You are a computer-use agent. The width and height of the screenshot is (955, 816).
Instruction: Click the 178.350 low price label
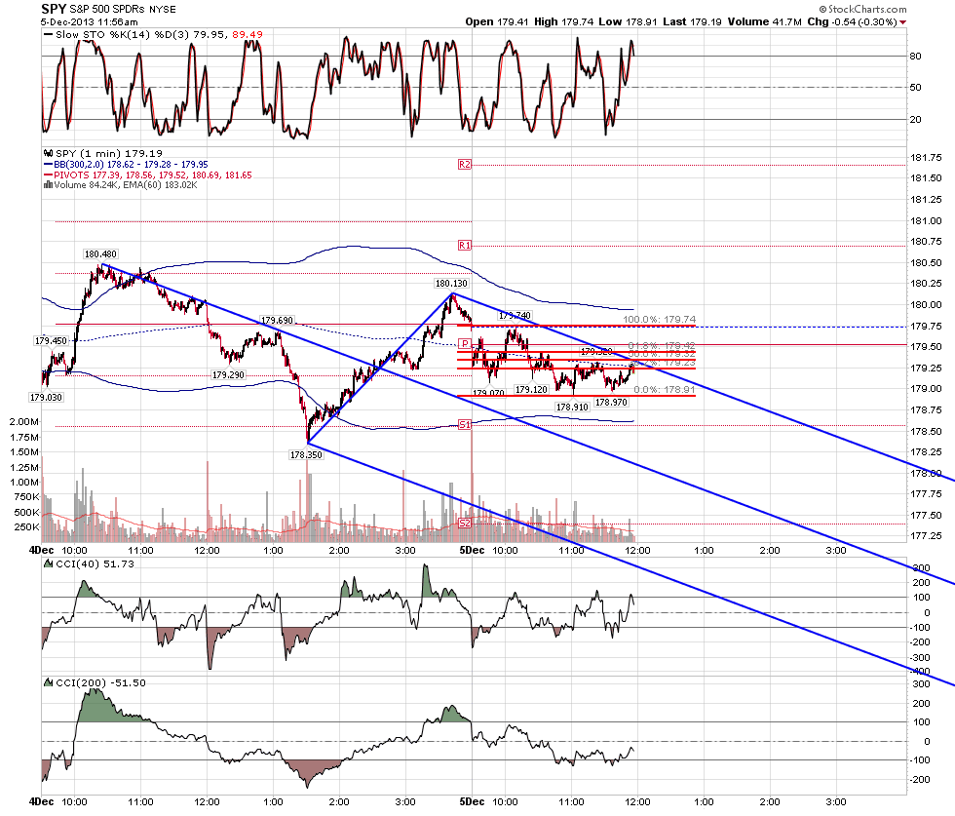click(306, 454)
